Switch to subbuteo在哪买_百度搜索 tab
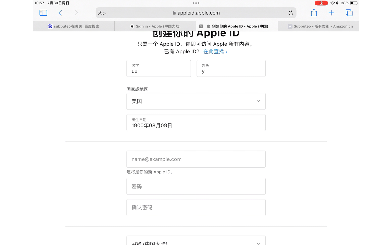 [x=73, y=26]
